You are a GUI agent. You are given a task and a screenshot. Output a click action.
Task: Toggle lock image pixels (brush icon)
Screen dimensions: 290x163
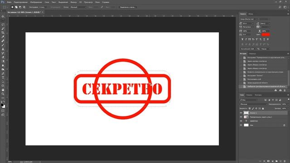pyautogui.click(x=253, y=109)
